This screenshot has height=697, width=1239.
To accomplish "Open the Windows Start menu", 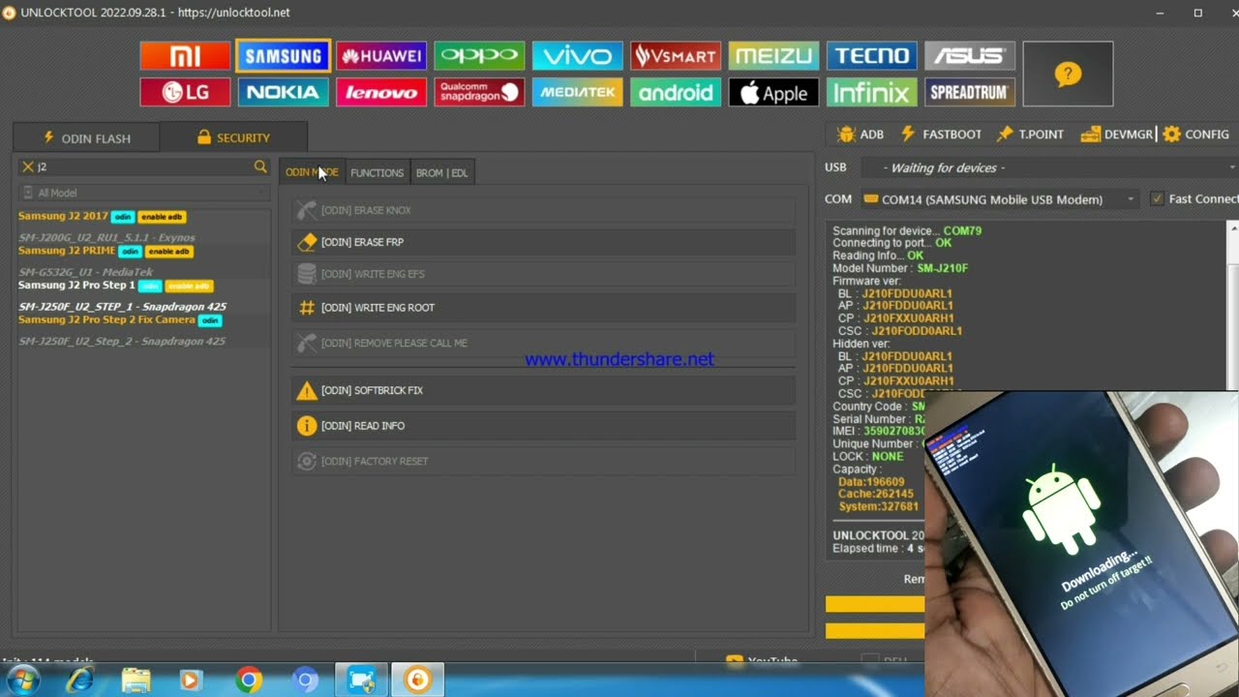I will coord(21,681).
